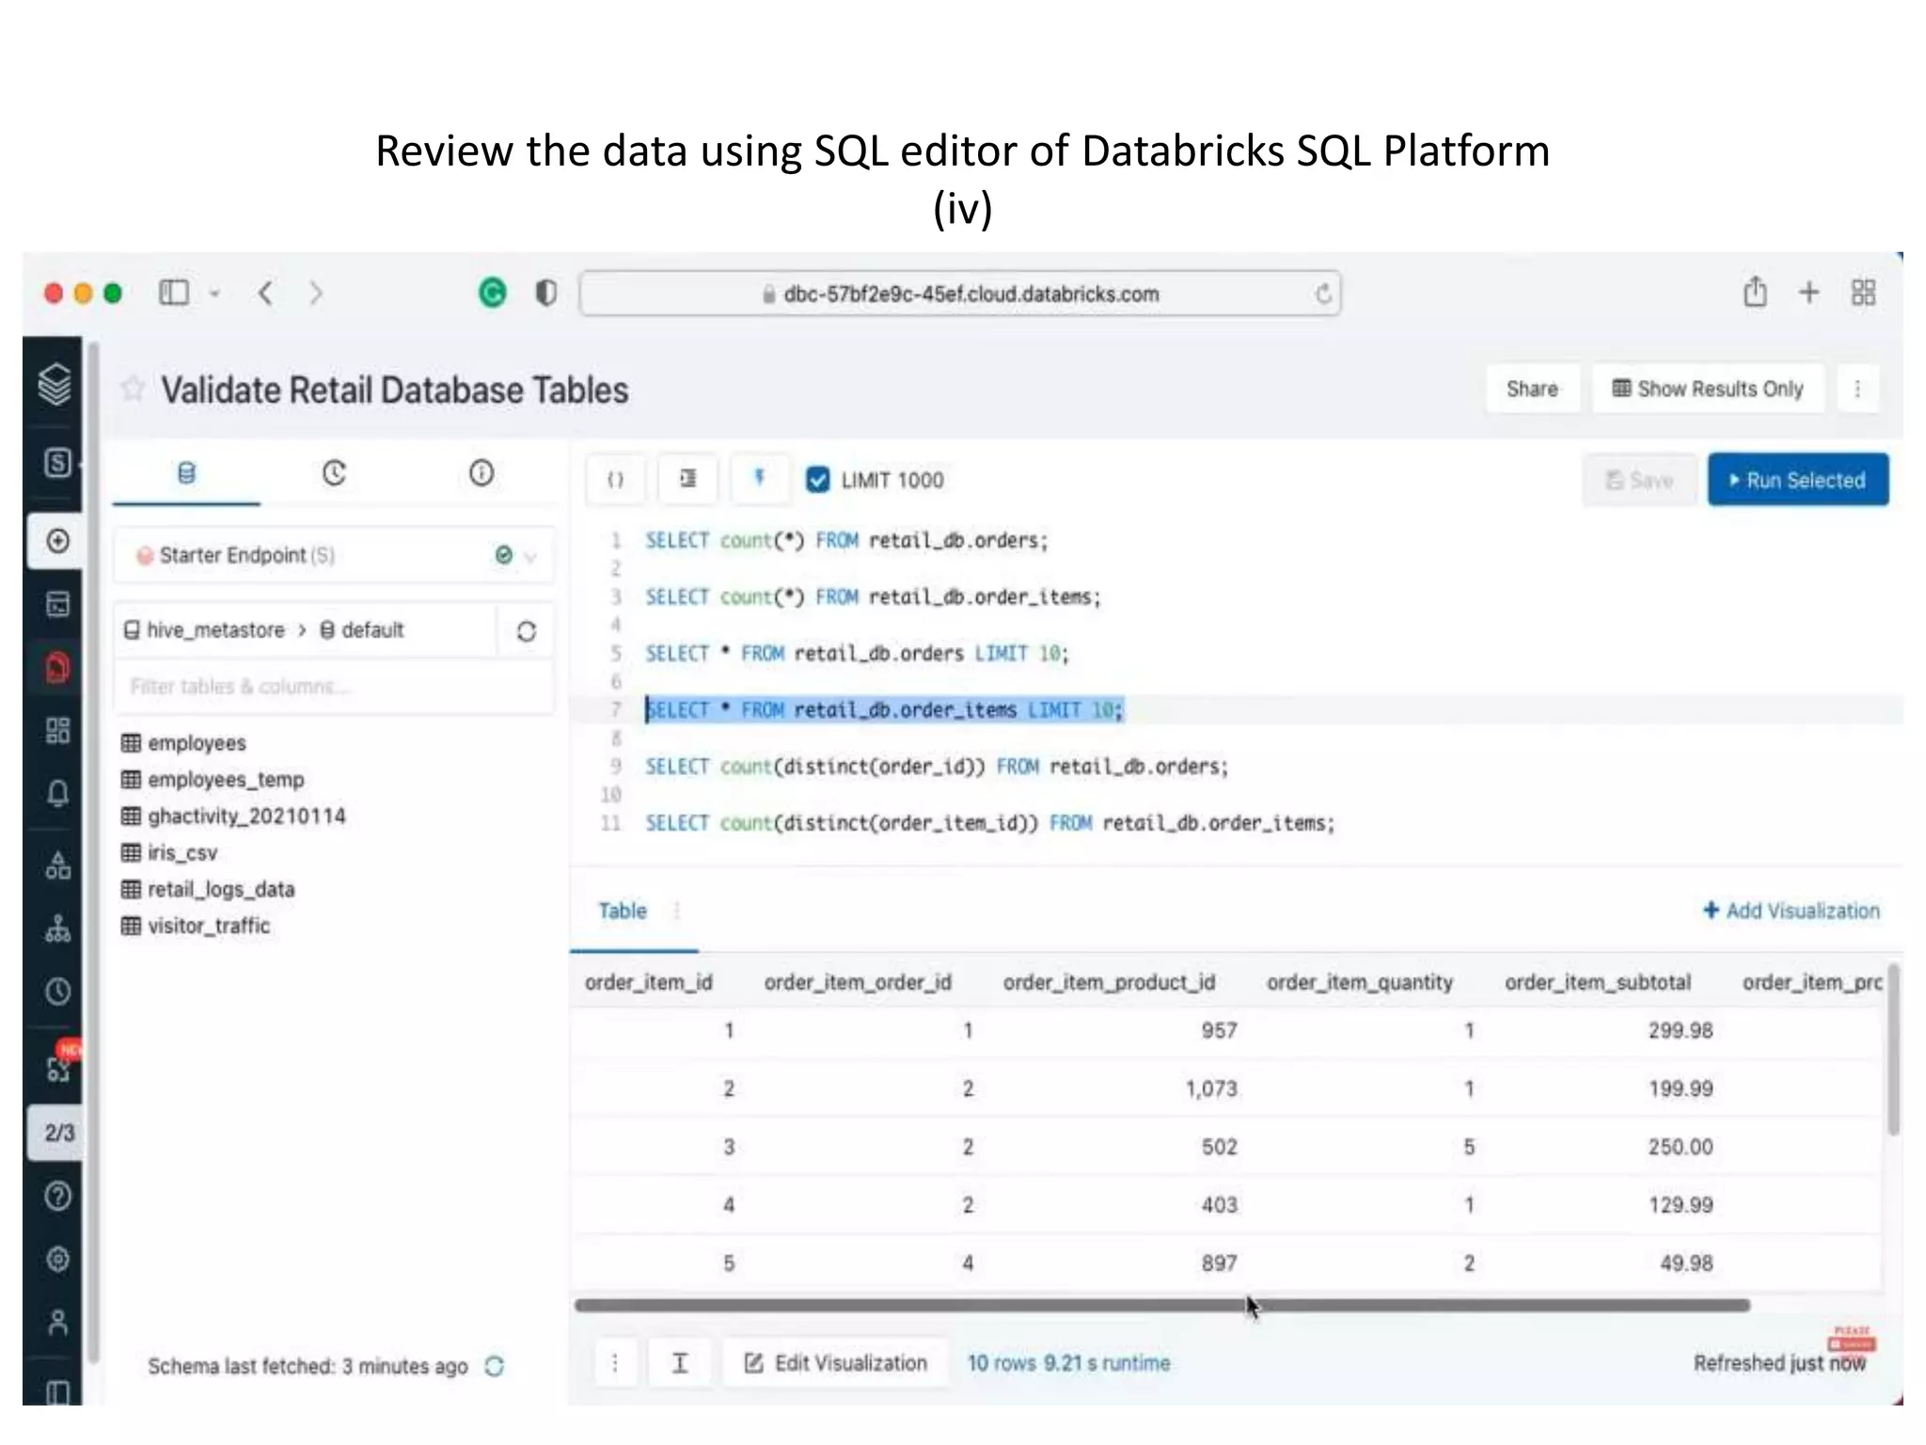This screenshot has width=1926, height=1445.
Task: Open the dashboards grid icon in sidebar
Action: (x=57, y=731)
